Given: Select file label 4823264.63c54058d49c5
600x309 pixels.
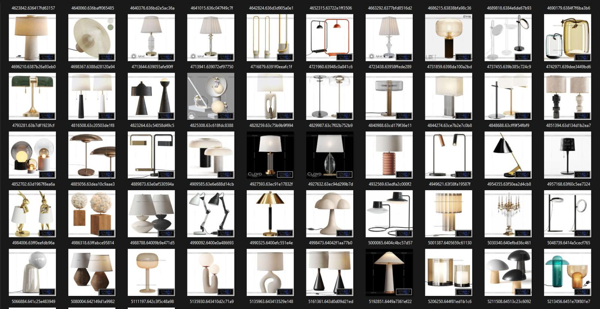Looking at the screenshot, I should pyautogui.click(x=152, y=125).
